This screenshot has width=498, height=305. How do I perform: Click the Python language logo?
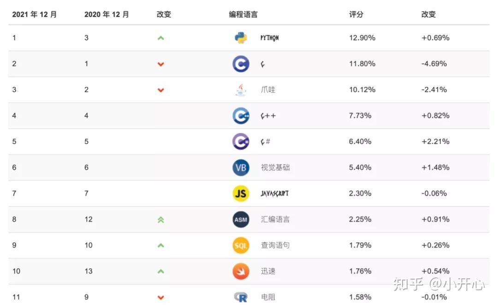pos(241,38)
